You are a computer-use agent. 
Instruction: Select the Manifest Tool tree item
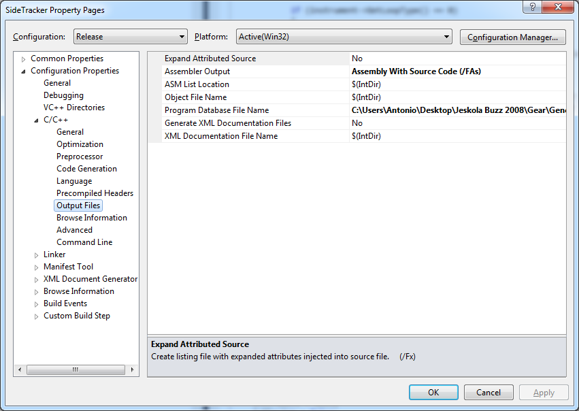(x=68, y=267)
